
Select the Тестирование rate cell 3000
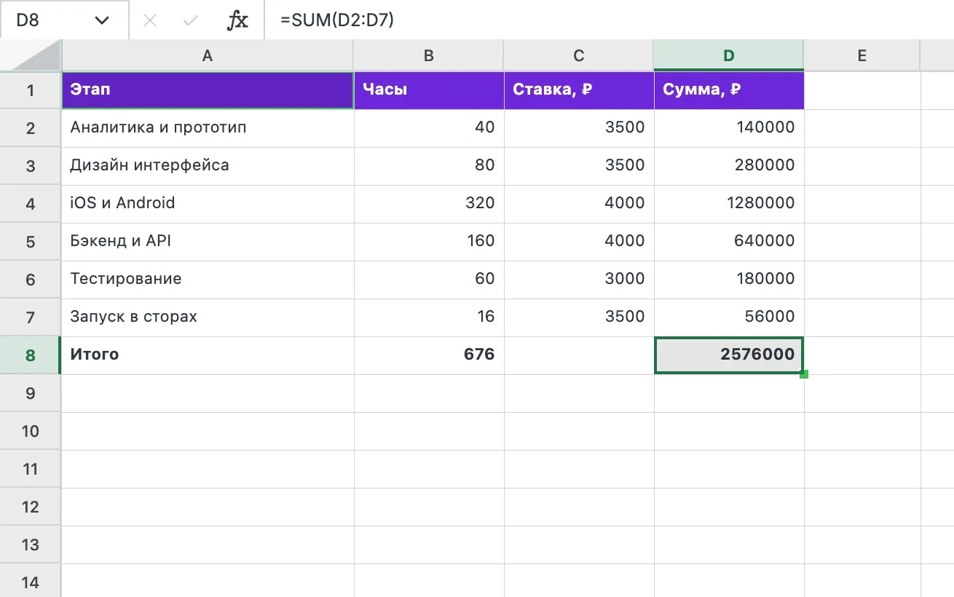coord(579,280)
